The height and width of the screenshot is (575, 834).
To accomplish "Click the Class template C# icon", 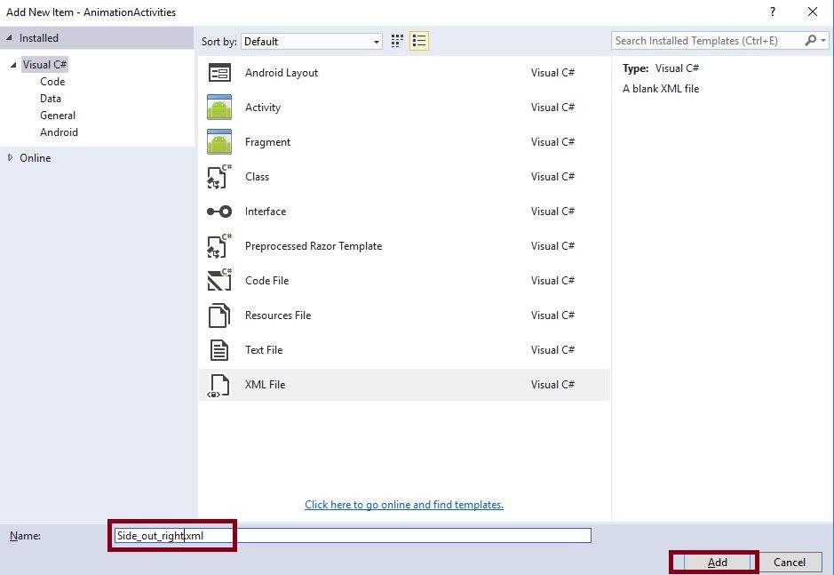I will click(x=219, y=177).
